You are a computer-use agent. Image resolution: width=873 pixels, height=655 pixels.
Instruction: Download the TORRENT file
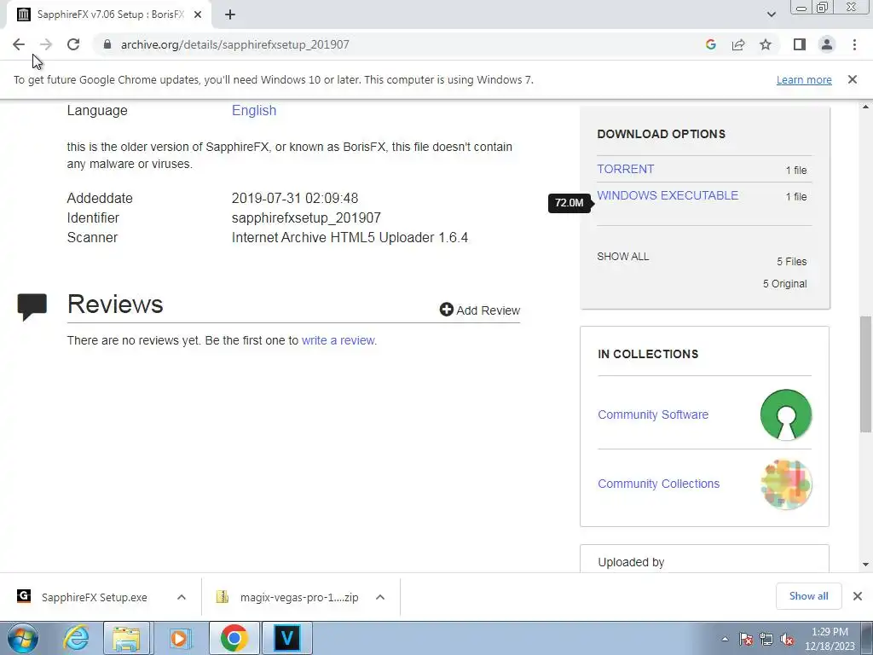[x=625, y=169]
